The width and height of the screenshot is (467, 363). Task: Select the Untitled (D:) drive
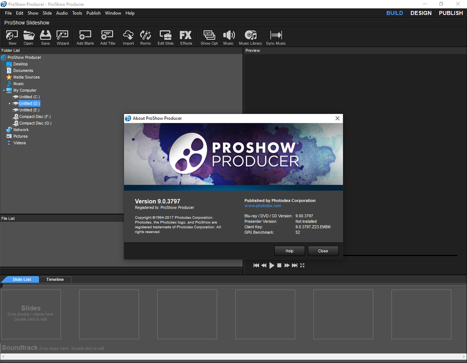pos(29,103)
